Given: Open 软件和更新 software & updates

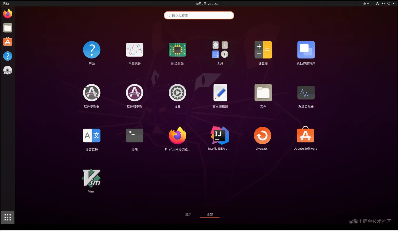Looking at the screenshot, I should (135, 93).
